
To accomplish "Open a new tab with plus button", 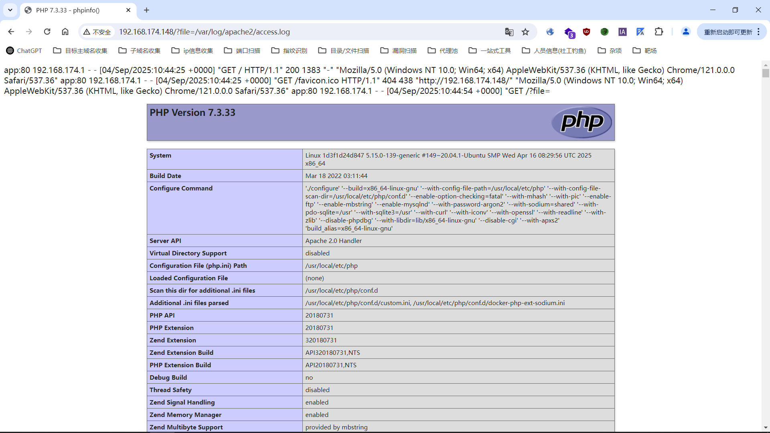I will click(x=146, y=10).
